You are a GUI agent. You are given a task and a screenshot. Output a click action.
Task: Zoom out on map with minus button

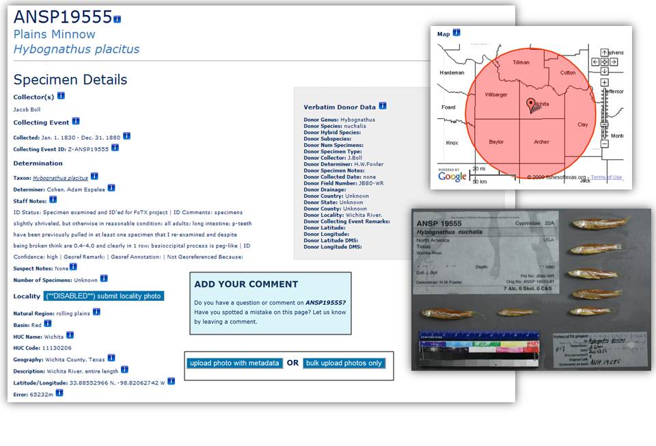pyautogui.click(x=604, y=144)
